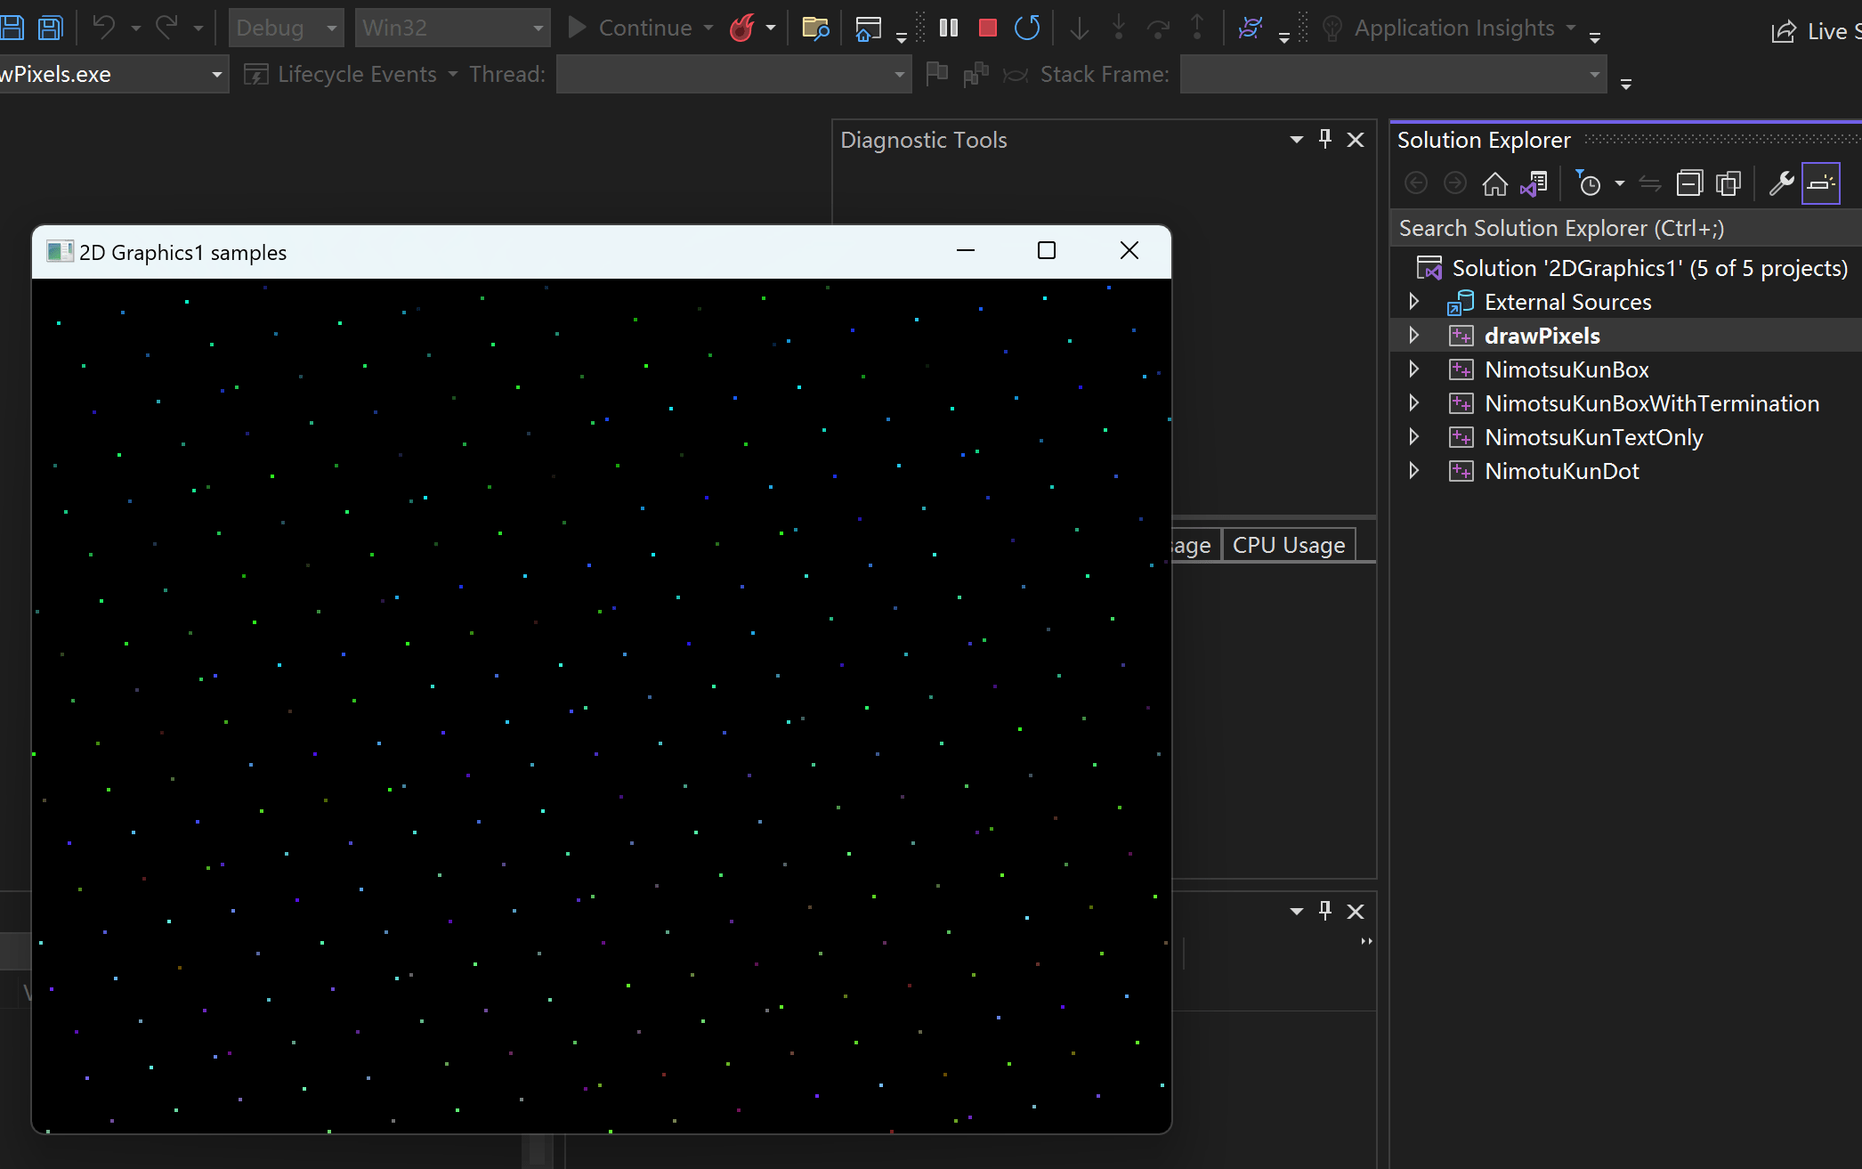Click the Solution Explorer Back arrow
This screenshot has height=1169, width=1862.
(x=1416, y=183)
